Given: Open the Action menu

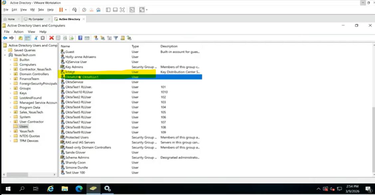Looking at the screenshot, I should 18,32.
